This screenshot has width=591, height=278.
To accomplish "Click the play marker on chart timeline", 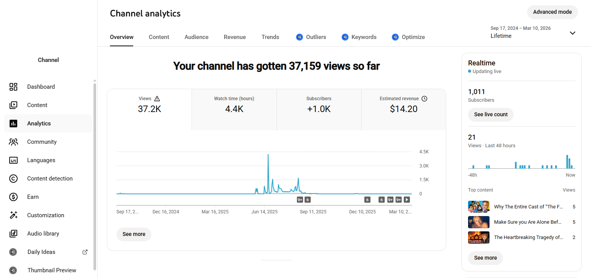I will click(x=407, y=200).
